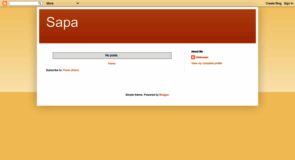Open the More dropdown menu

coord(63,3)
